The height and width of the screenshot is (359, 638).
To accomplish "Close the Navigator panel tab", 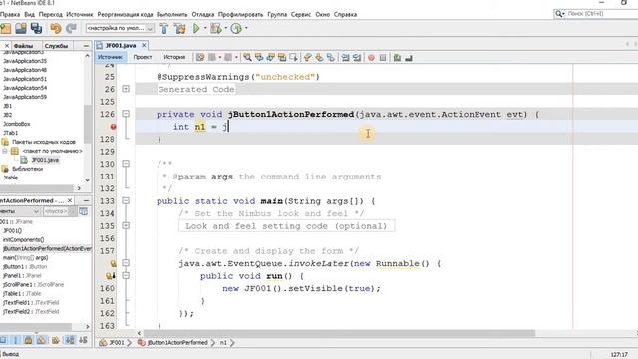I will point(70,200).
